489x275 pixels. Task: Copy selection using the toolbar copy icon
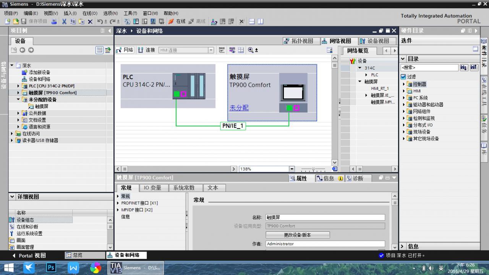pyautogui.click(x=73, y=21)
